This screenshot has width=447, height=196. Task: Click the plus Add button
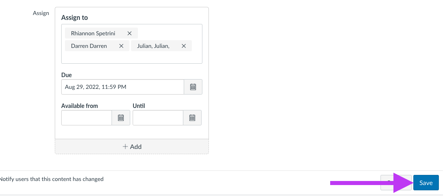point(132,146)
